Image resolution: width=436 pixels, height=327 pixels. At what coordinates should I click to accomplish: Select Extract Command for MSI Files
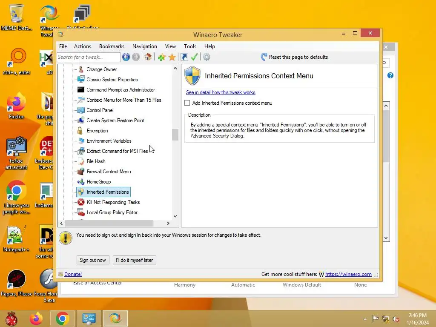coord(118,151)
